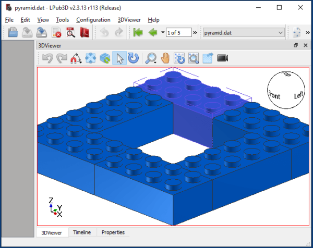Close the 3DViewer dock panel
Screen dimensions: 313x248
pos(305,45)
